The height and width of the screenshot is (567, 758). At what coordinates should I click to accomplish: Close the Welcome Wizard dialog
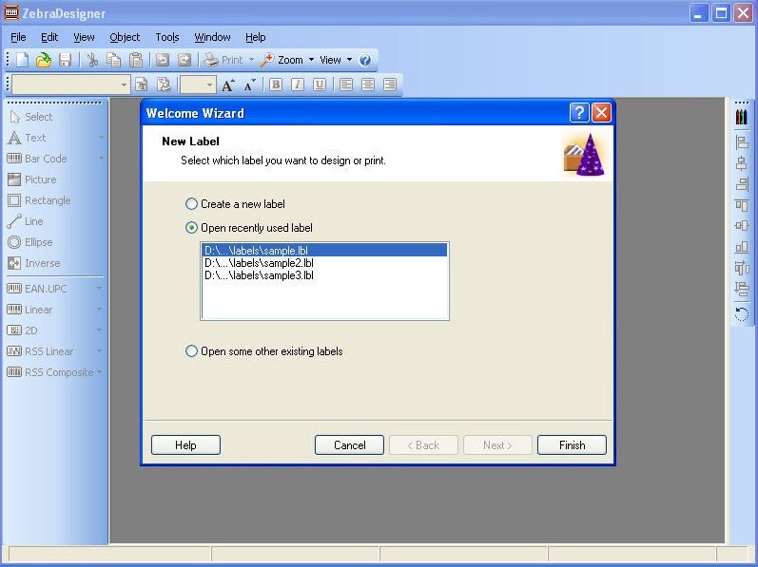click(x=601, y=113)
